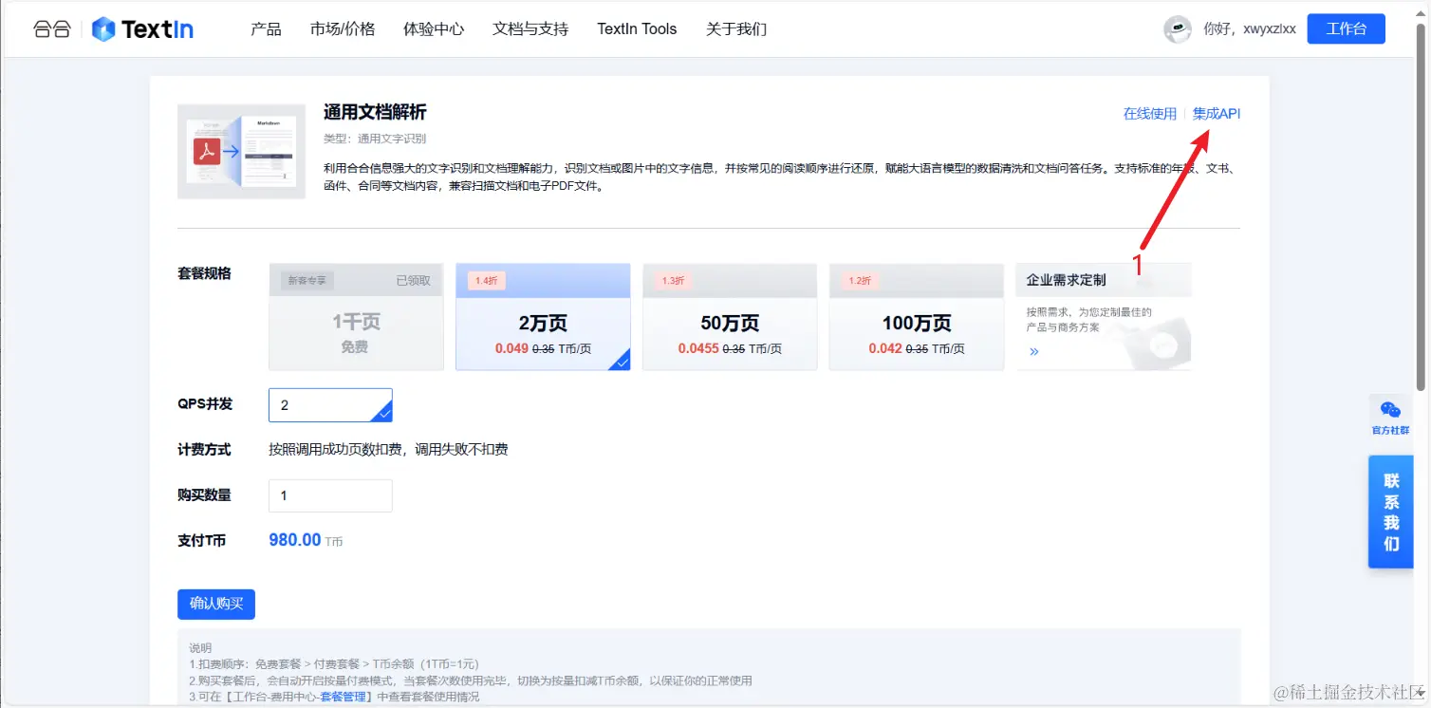Open the TextIn logo home link
The height and width of the screenshot is (708, 1431).
click(x=142, y=29)
